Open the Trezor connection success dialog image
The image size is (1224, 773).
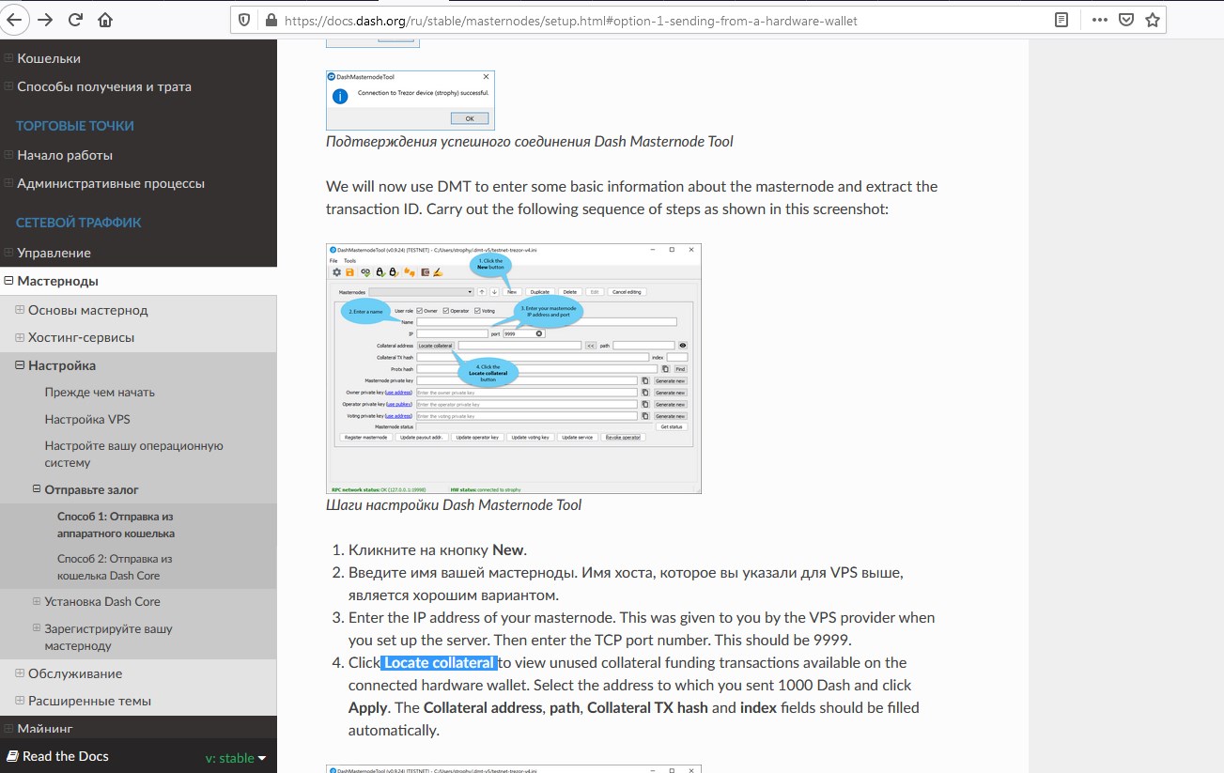[x=411, y=100]
